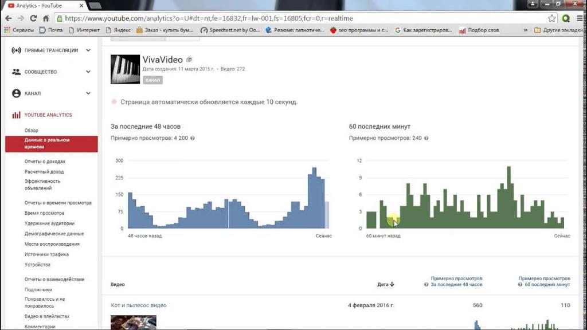Expand the Прямые трансляции section
The height and width of the screenshot is (330, 587).
pos(88,50)
